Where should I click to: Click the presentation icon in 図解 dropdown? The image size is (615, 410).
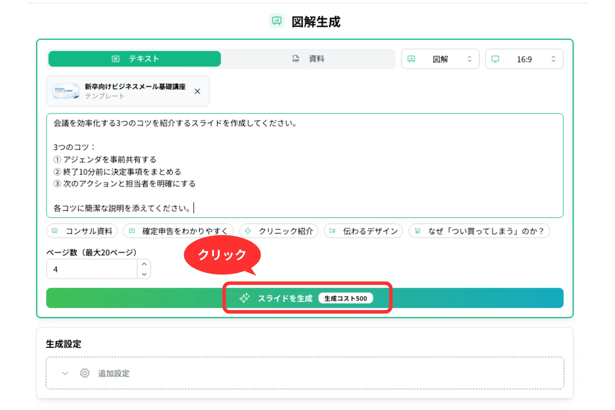411,59
